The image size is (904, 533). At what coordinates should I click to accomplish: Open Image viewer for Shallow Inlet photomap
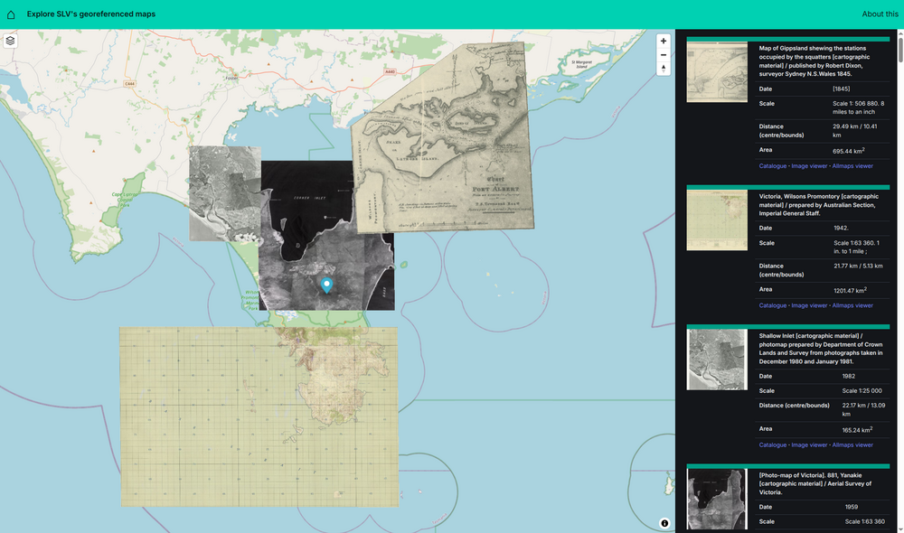[809, 444]
